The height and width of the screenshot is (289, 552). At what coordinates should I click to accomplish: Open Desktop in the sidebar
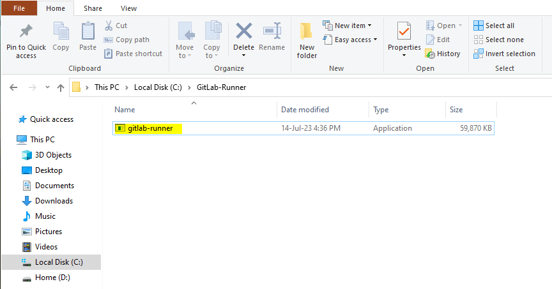(x=42, y=170)
